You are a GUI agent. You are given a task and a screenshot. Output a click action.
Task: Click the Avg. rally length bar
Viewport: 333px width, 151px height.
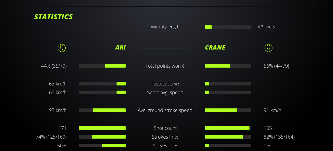point(228,27)
